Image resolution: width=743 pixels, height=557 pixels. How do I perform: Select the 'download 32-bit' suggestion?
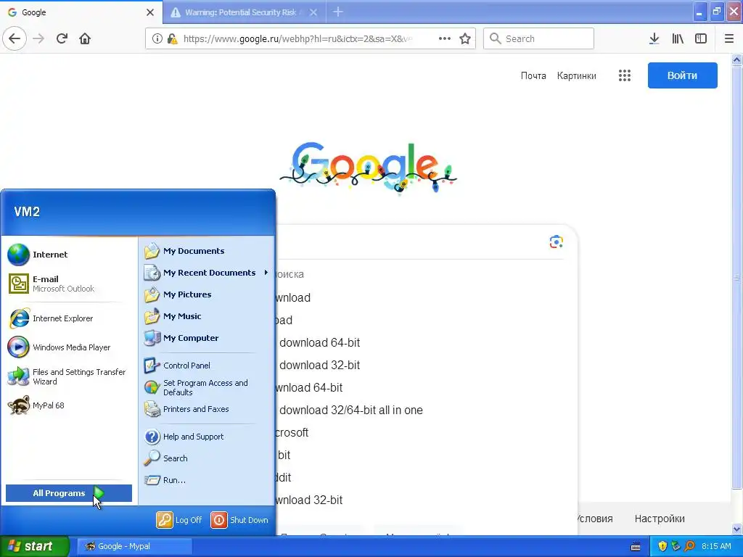click(319, 366)
